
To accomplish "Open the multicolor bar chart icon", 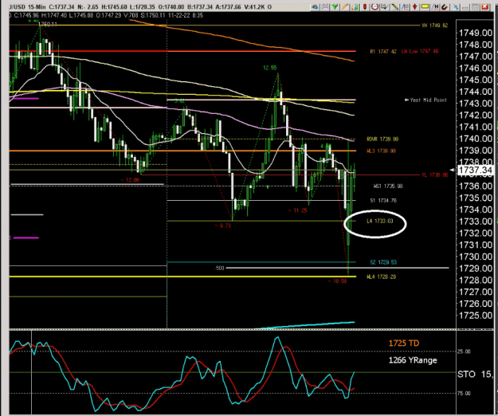I will [x=355, y=6].
